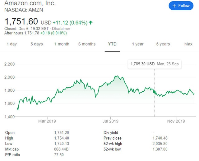The width and height of the screenshot is (199, 161).
Task: Click the blue Follow button
Action: pyautogui.click(x=181, y=6)
